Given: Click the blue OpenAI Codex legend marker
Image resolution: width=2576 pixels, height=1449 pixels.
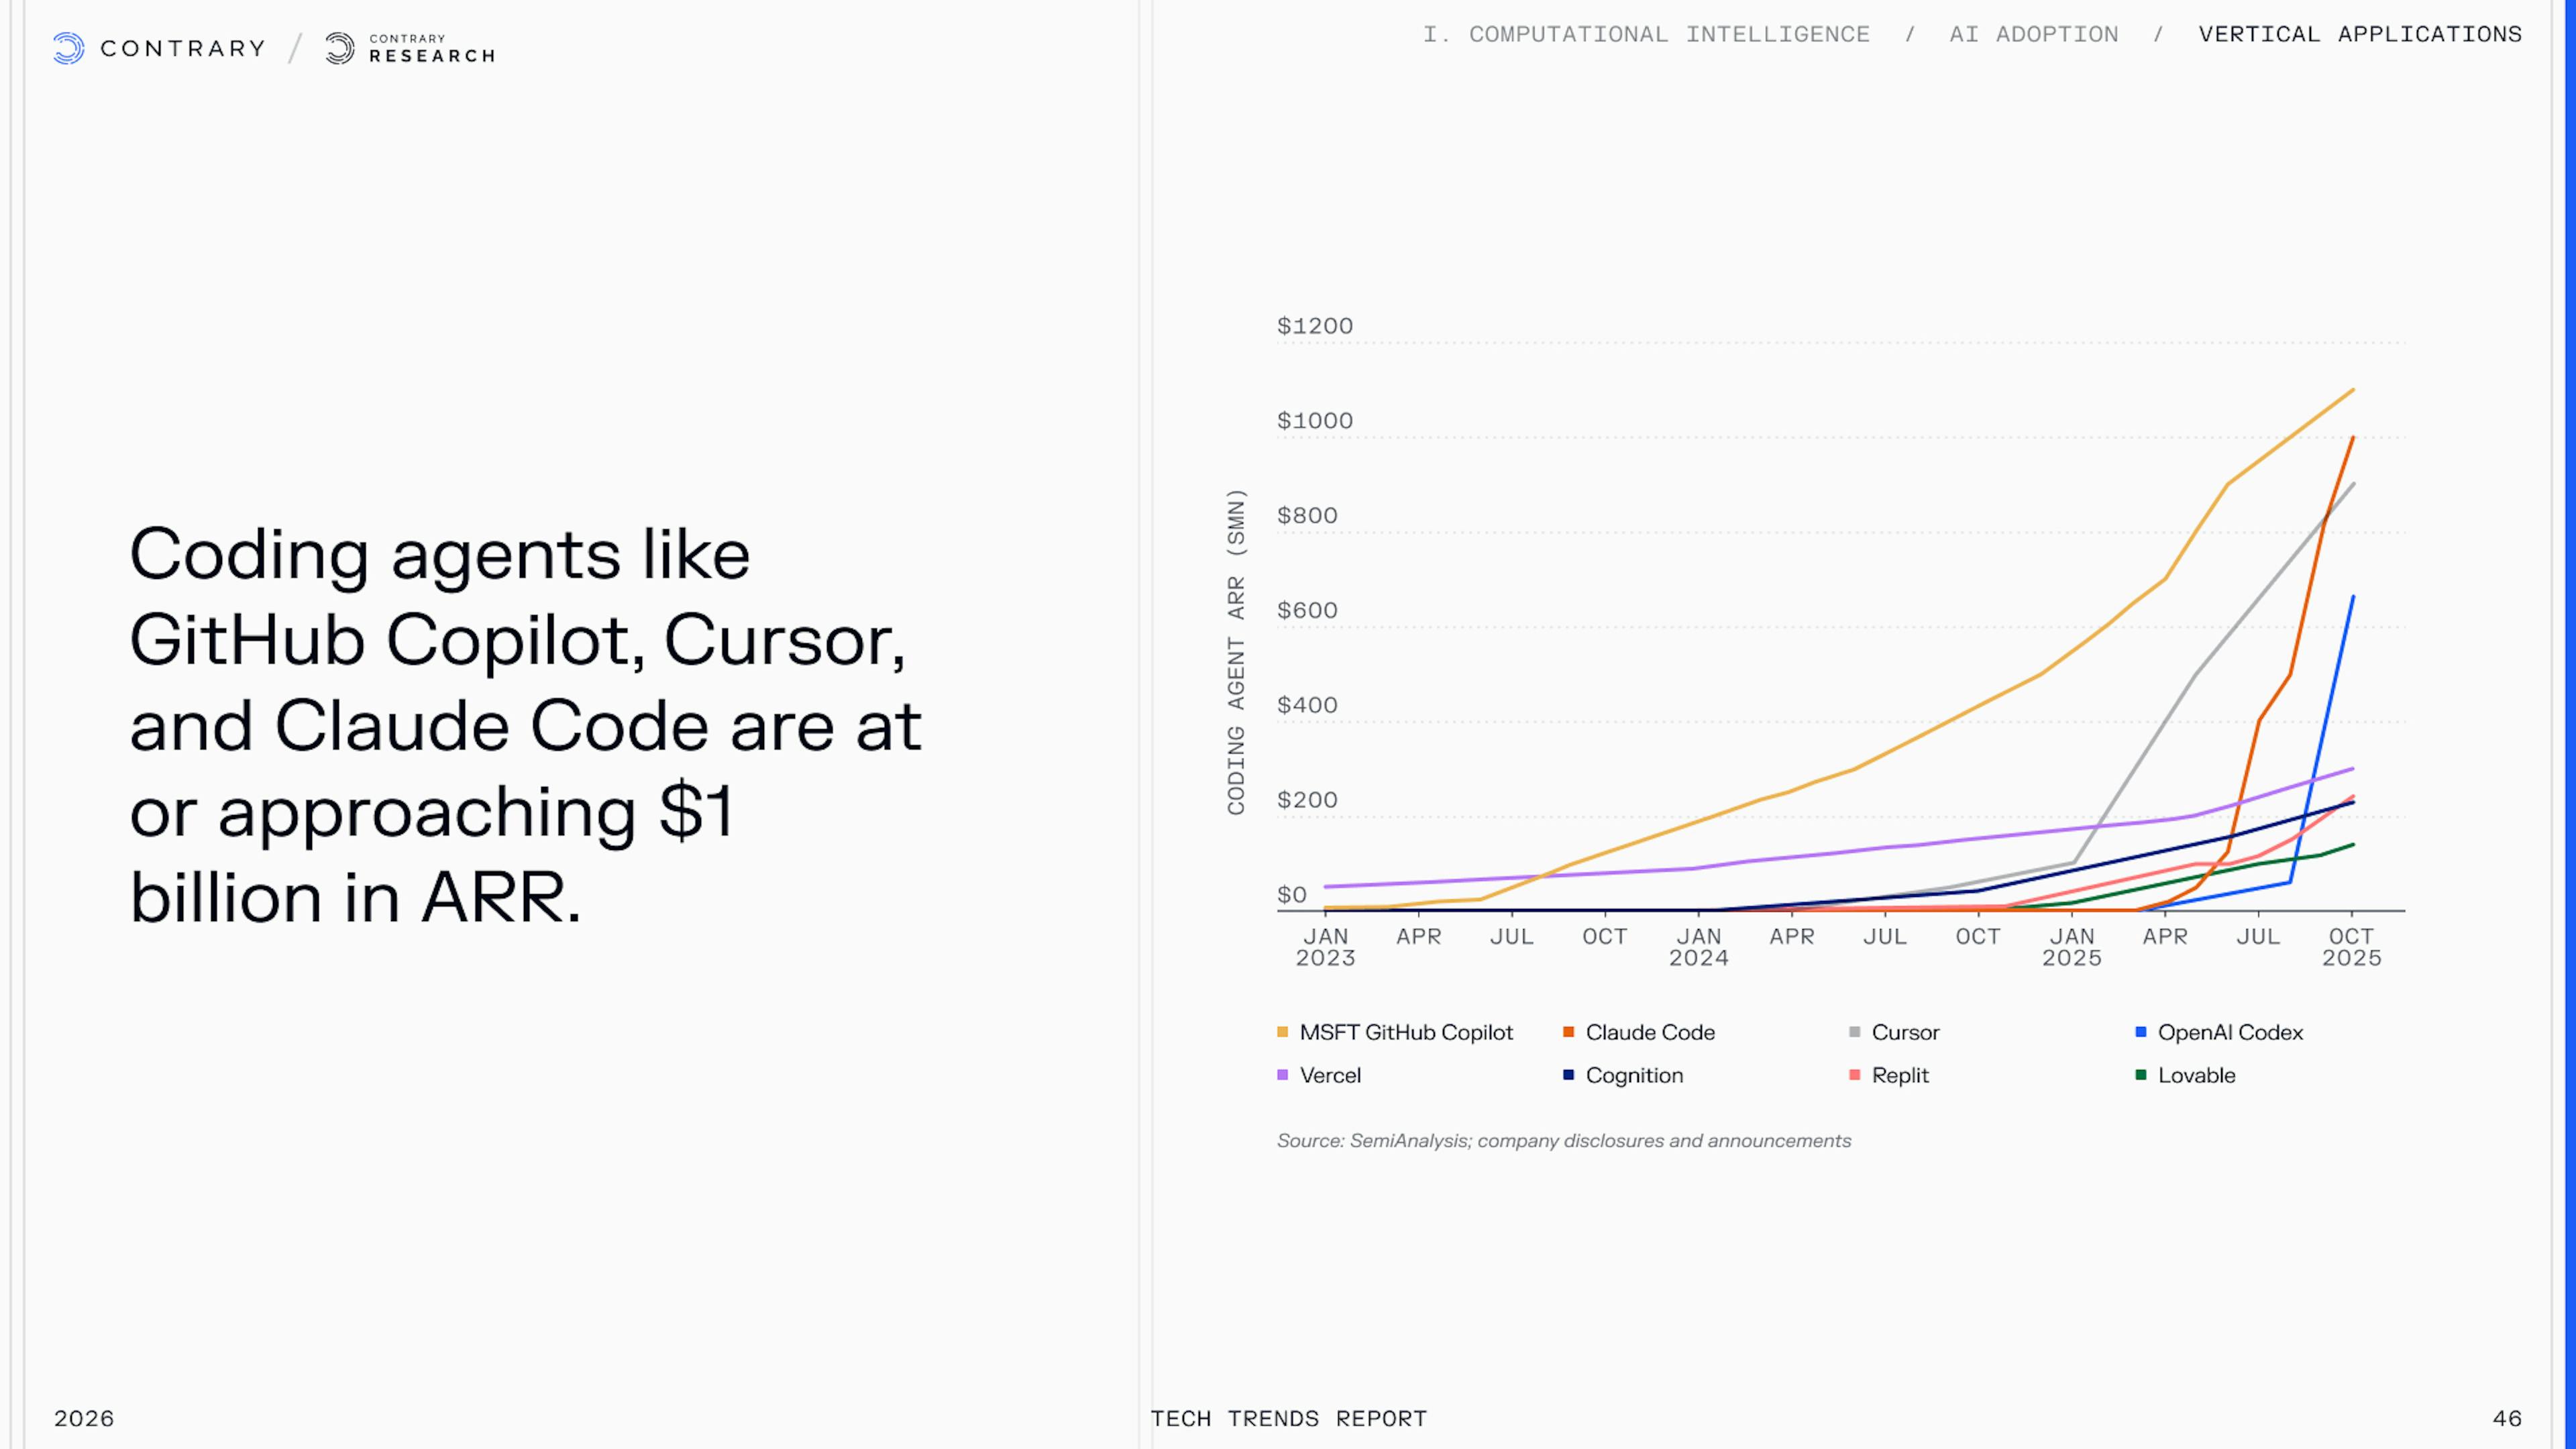Looking at the screenshot, I should [2141, 1032].
